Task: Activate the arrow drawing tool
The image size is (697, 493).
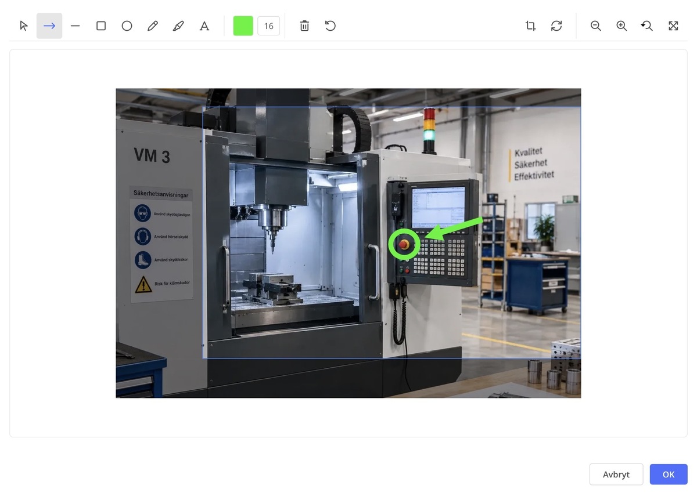Action: [x=49, y=26]
